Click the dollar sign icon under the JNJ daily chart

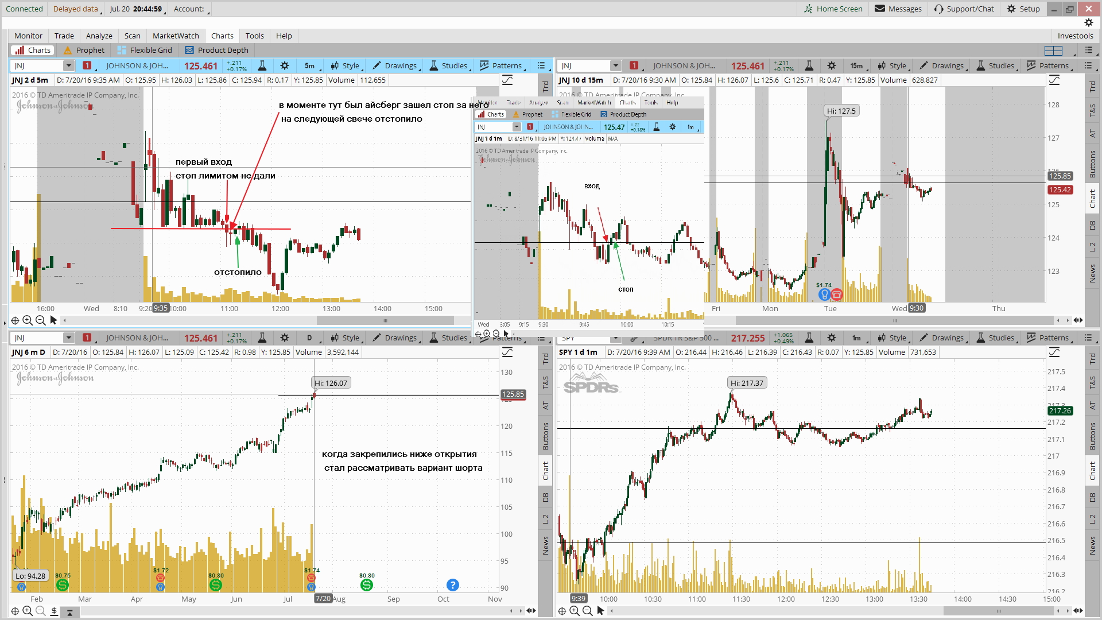click(54, 611)
